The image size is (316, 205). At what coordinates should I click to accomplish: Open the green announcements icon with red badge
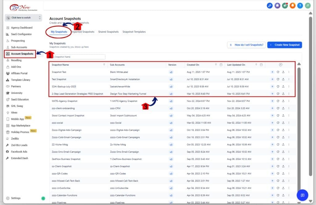click(285, 5)
